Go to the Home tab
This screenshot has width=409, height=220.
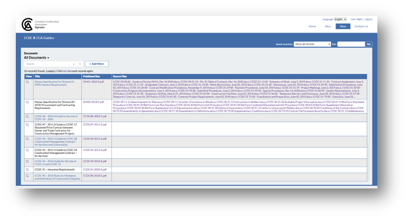tap(312, 26)
